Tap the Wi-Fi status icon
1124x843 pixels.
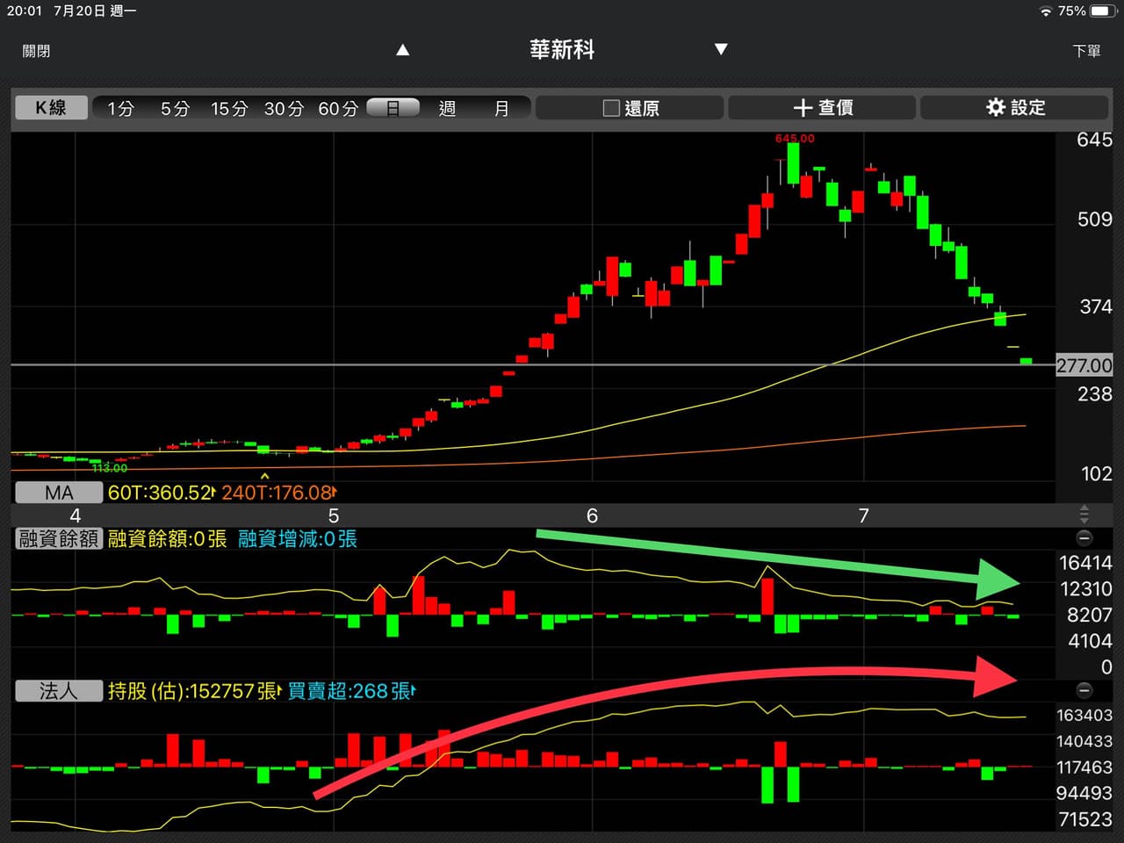(1045, 11)
